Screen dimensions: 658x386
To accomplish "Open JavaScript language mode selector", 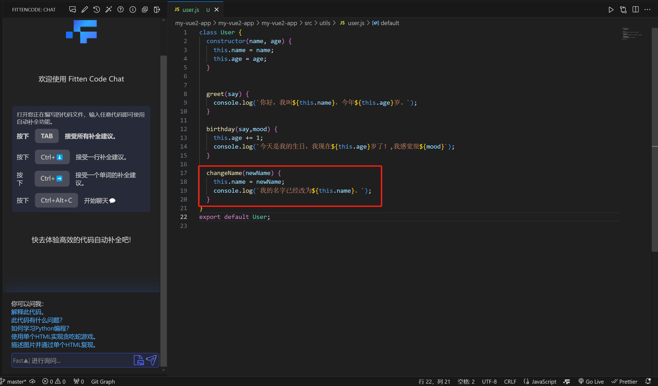I will (x=544, y=381).
